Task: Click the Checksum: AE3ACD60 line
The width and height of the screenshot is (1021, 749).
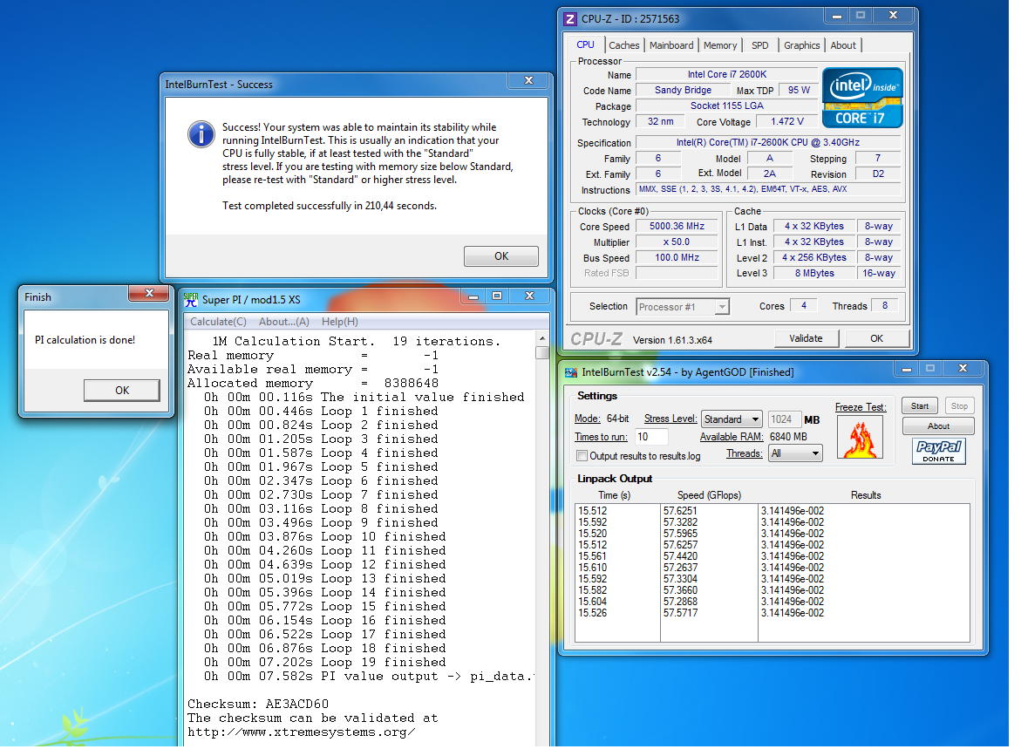Action: pyautogui.click(x=258, y=704)
